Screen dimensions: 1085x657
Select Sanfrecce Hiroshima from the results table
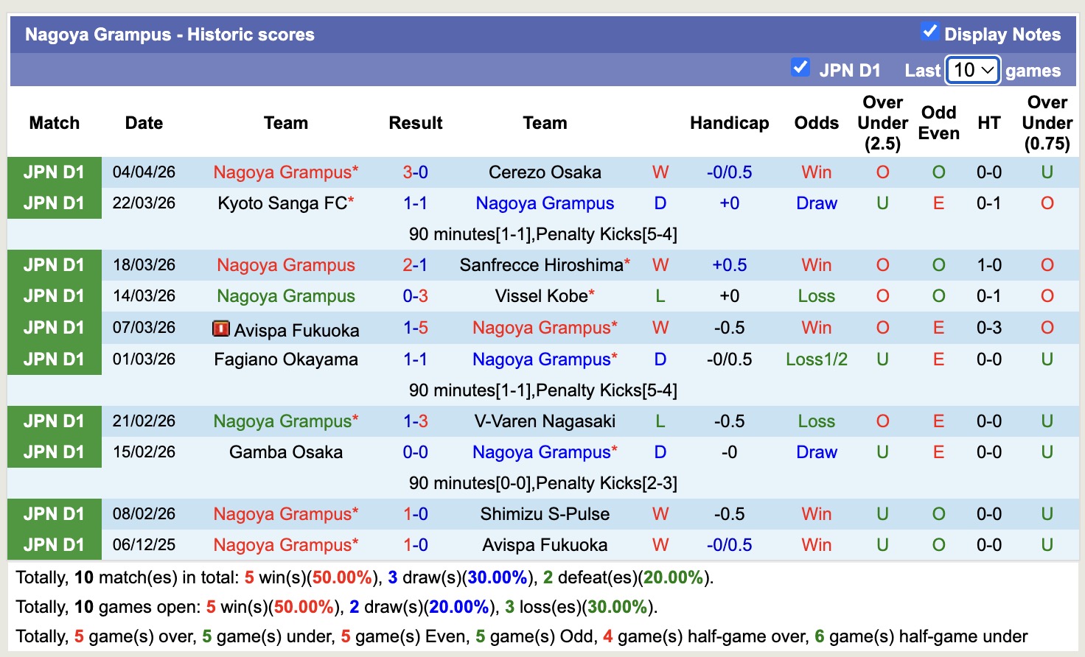click(x=540, y=264)
